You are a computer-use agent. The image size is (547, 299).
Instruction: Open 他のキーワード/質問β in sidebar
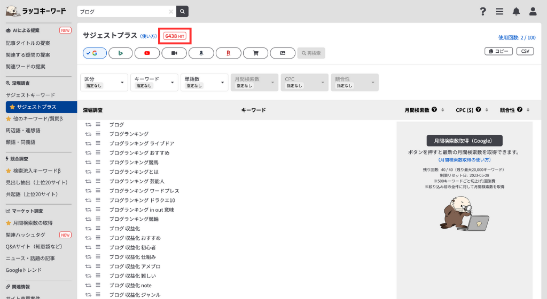(34, 119)
